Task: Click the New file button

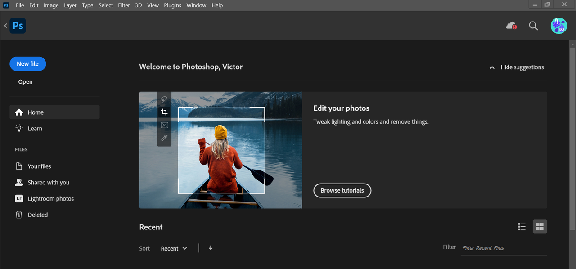Action: 27,64
